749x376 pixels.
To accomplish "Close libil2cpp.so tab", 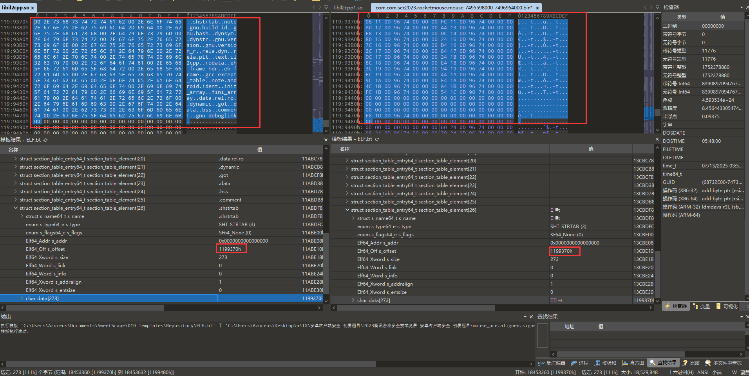I will click(32, 8).
